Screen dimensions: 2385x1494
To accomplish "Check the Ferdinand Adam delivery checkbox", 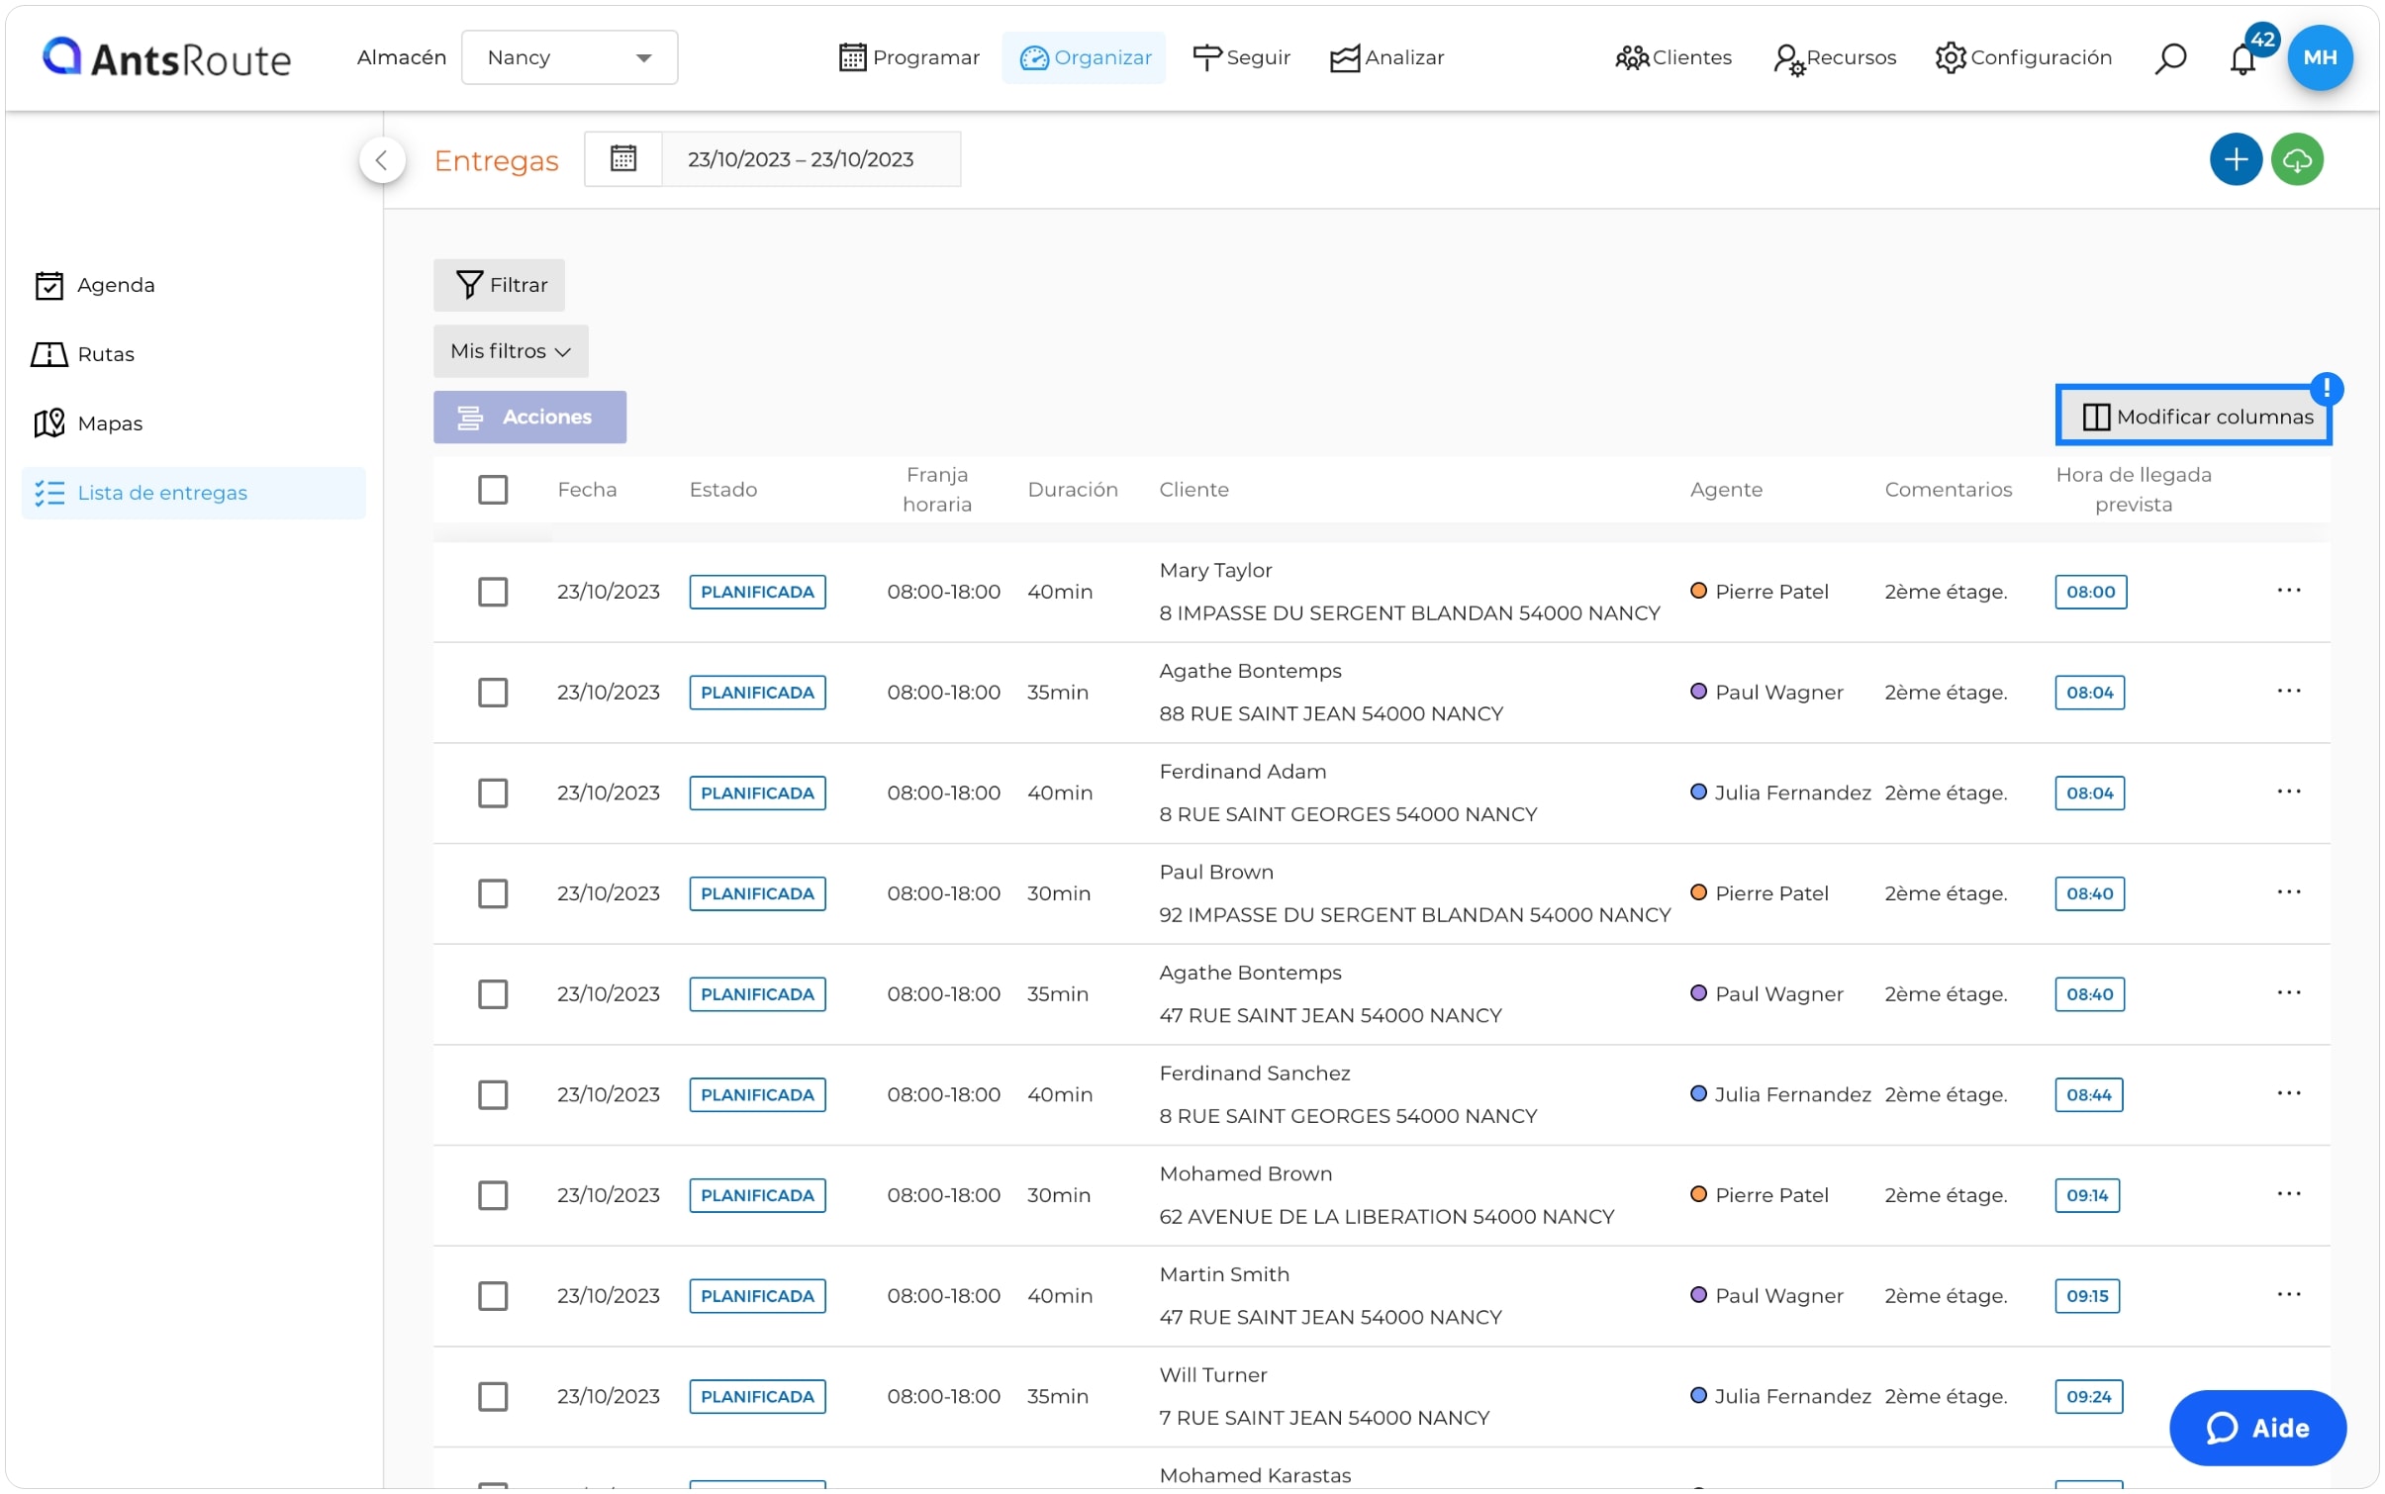I will pos(493,793).
